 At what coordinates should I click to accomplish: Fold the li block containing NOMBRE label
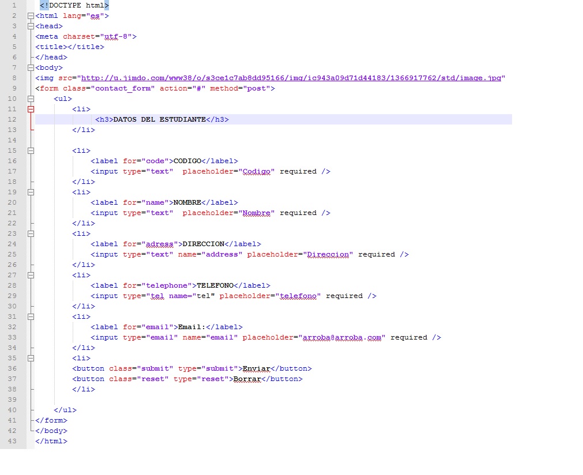tap(31, 193)
